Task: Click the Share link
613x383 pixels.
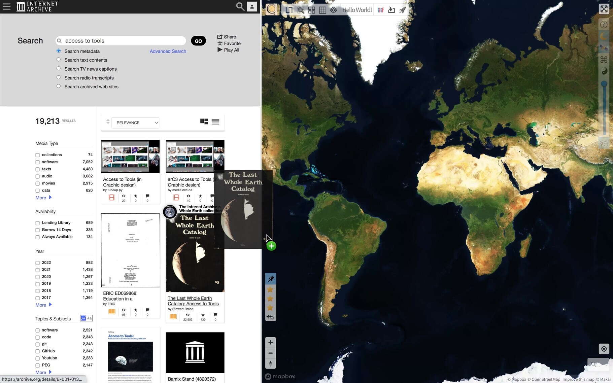Action: click(x=227, y=37)
